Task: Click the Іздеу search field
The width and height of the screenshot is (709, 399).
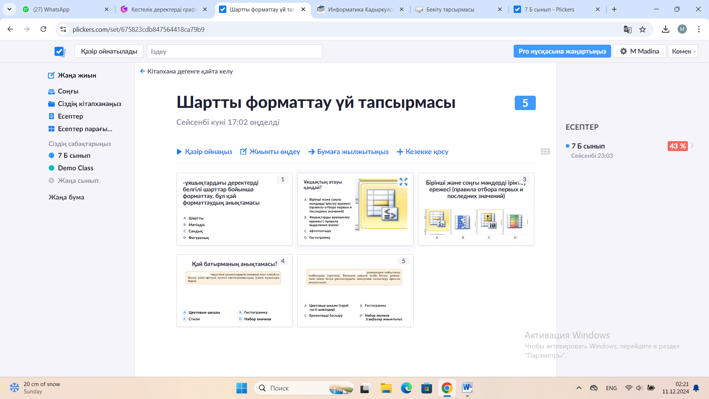Action: point(234,51)
